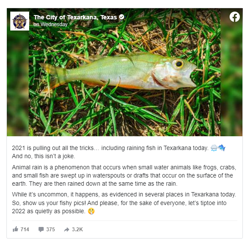Click the blue fish emoji
This screenshot has width=248, height=242.
tap(222, 147)
